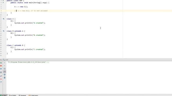Click the commented 'is not allowed' line

pyautogui.click(x=31, y=11)
